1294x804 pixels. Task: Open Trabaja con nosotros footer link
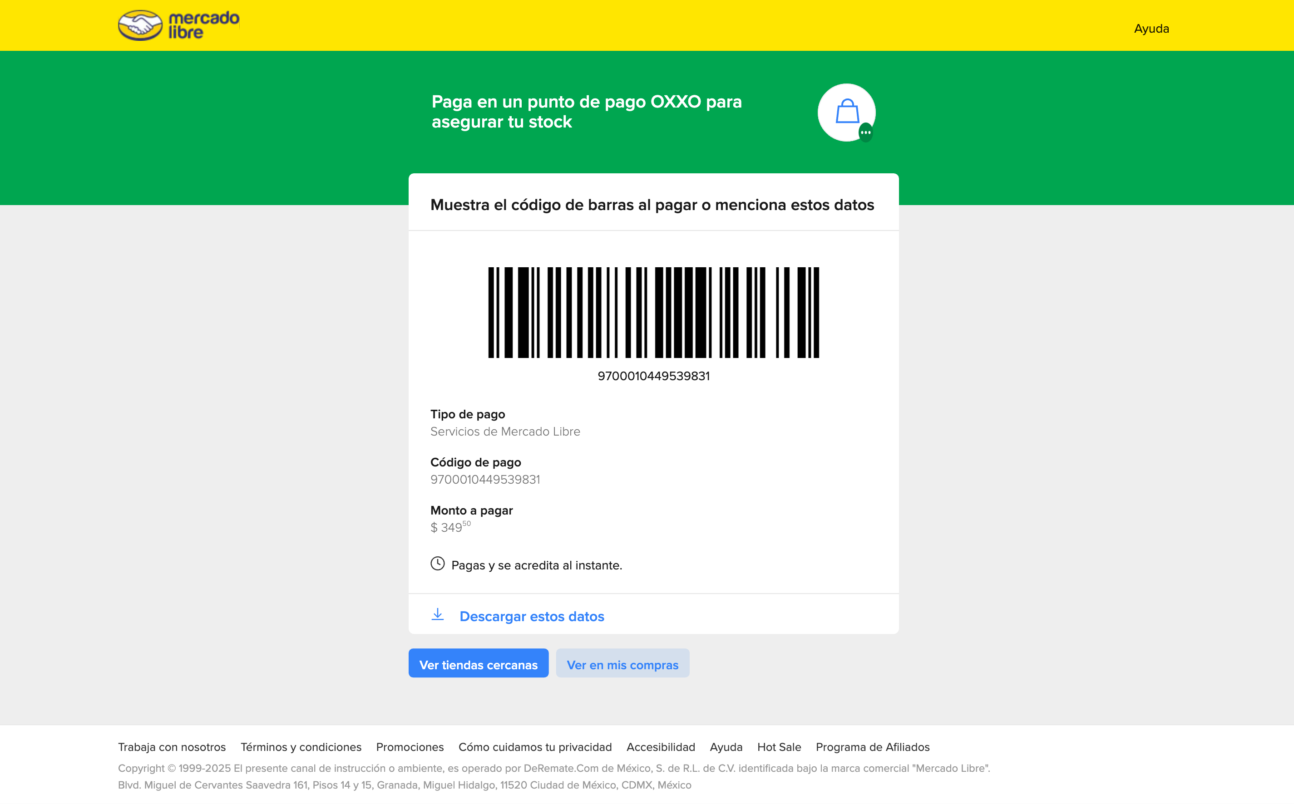coord(172,747)
